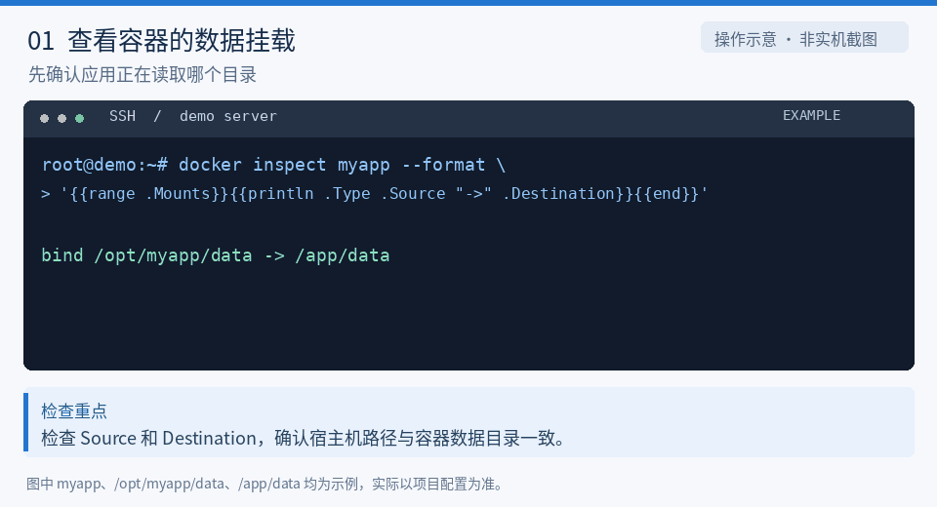Click the output bind /opt/myapp/data -> /app/data
This screenshot has width=937, height=507.
216,255
